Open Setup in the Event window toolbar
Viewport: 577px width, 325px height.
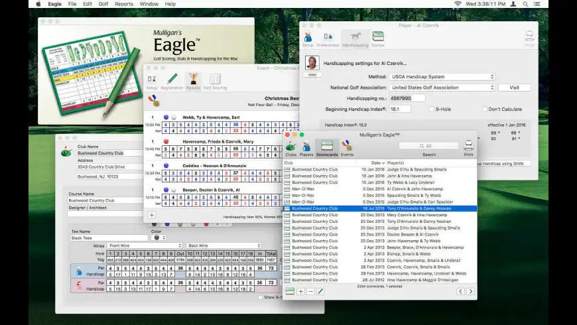click(x=152, y=82)
